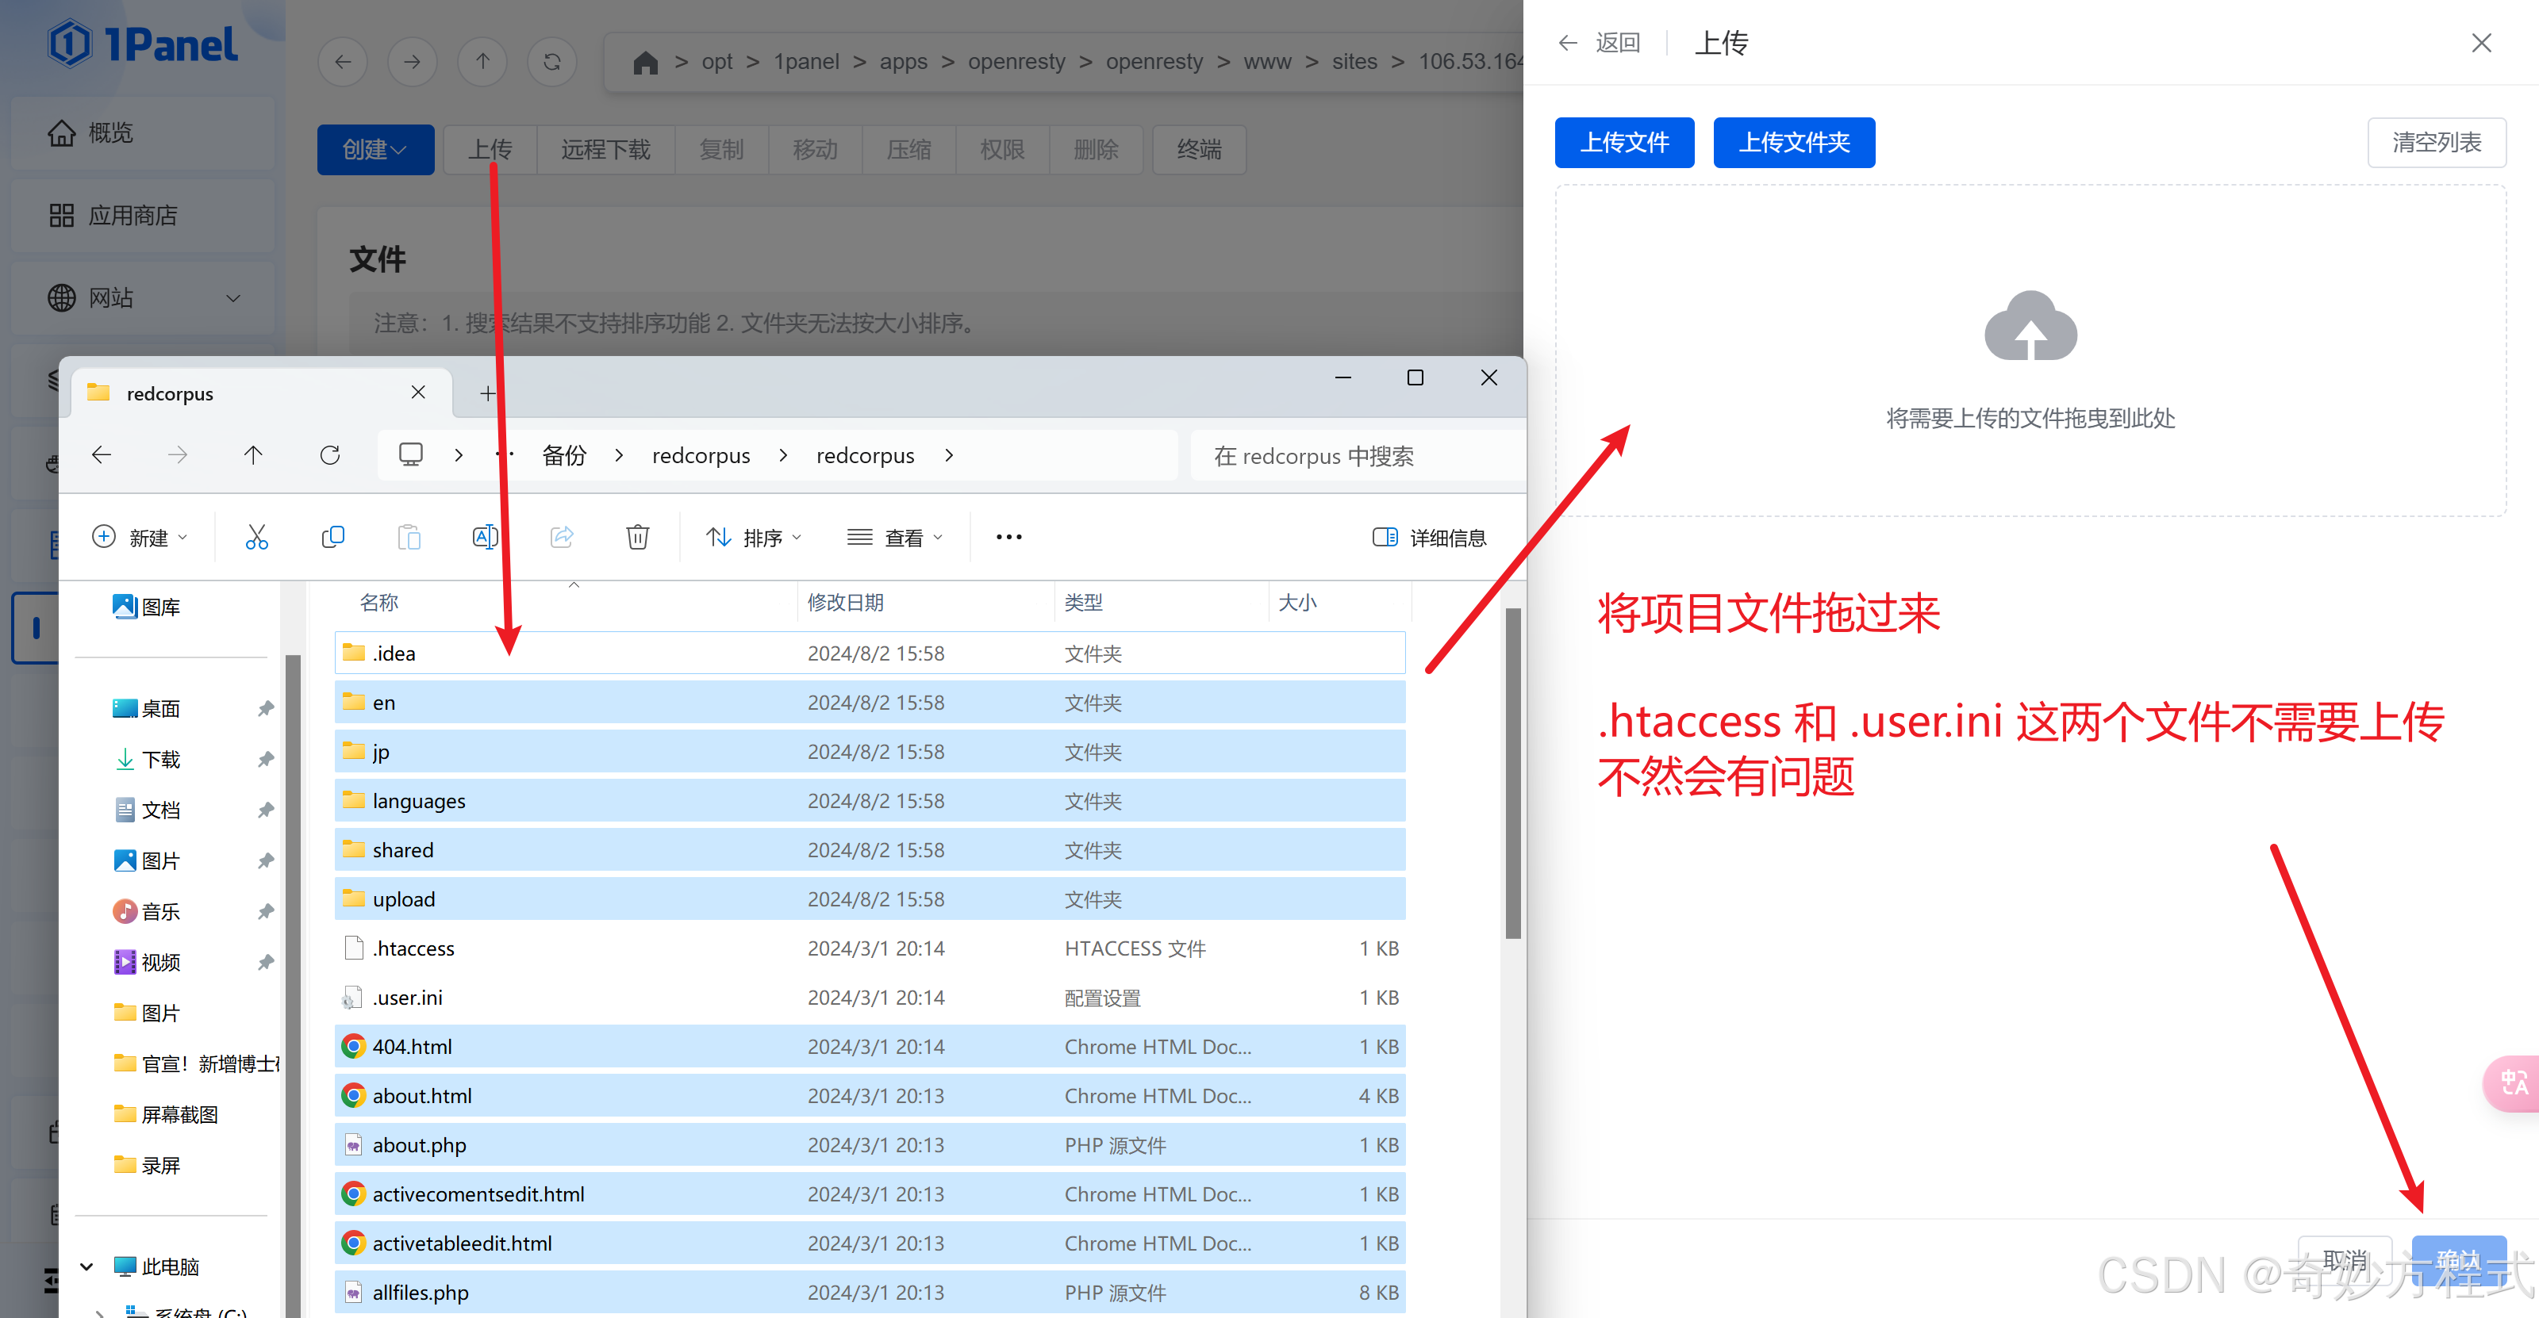Click the Rename icon in the Explorer toolbar
This screenshot has width=2539, height=1318.
485,537
